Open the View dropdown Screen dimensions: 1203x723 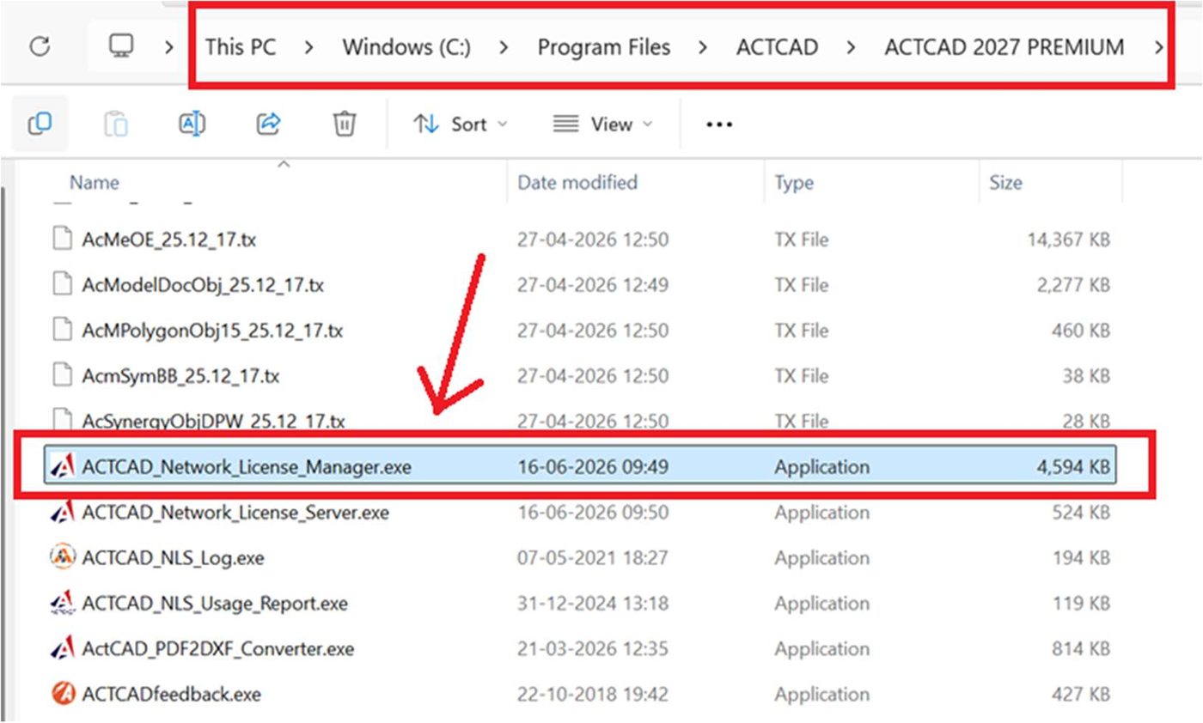pos(602,125)
